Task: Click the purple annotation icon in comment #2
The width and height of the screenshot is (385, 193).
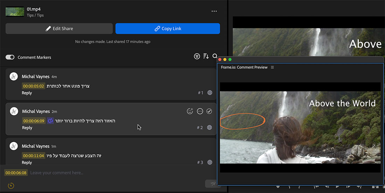Action: click(50, 121)
